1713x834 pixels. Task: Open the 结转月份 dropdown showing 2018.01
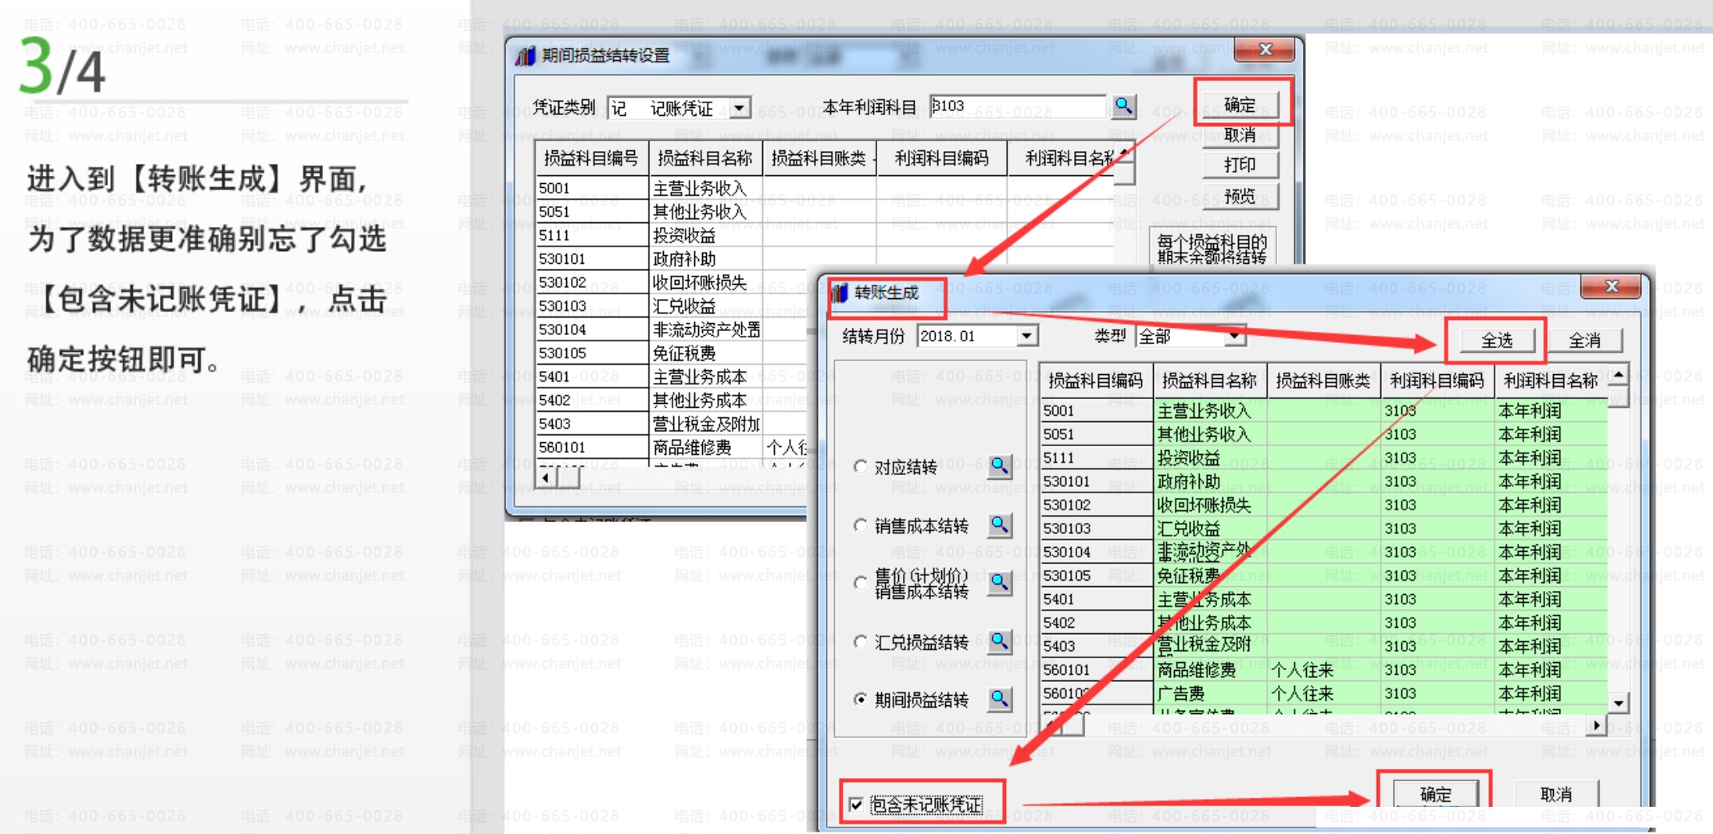1027,336
